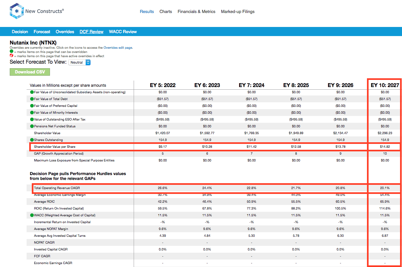Click the Shareholder Value row label
Image resolution: width=402 pixels, height=267 pixels.
pos(47,133)
